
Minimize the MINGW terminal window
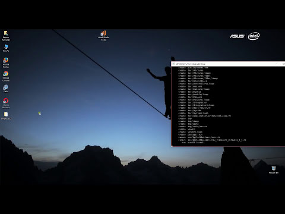click(x=277, y=64)
